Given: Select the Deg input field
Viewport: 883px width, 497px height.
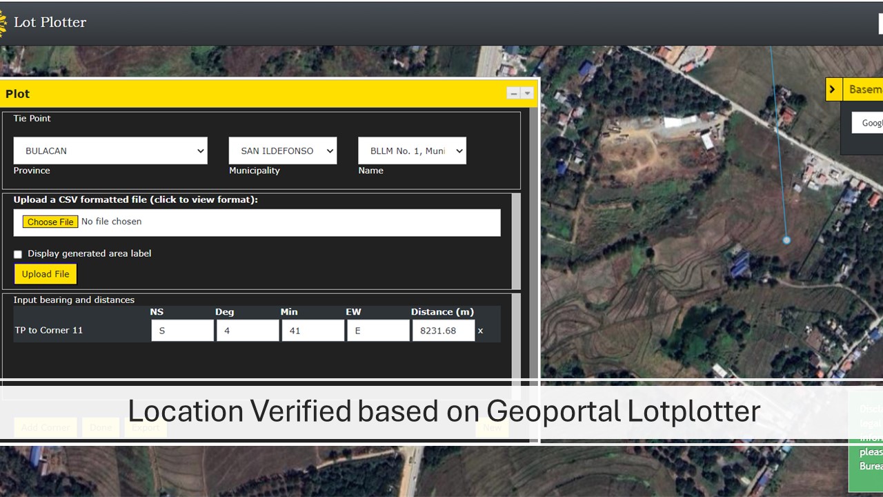Looking at the screenshot, I should pyautogui.click(x=248, y=331).
